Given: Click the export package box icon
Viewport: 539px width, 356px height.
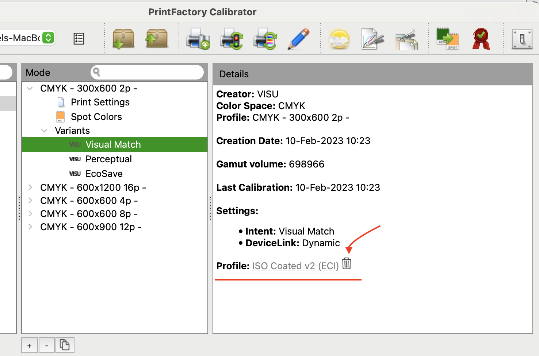Looking at the screenshot, I should click(x=157, y=39).
